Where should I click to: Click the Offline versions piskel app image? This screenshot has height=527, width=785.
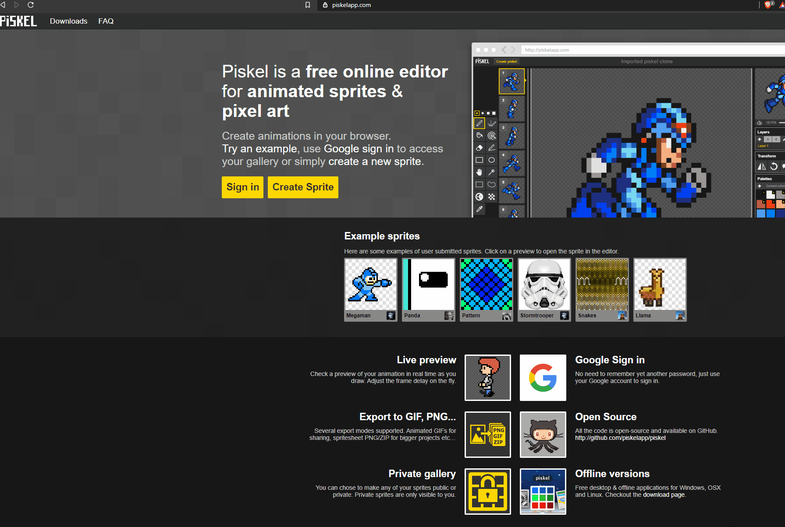click(x=543, y=492)
